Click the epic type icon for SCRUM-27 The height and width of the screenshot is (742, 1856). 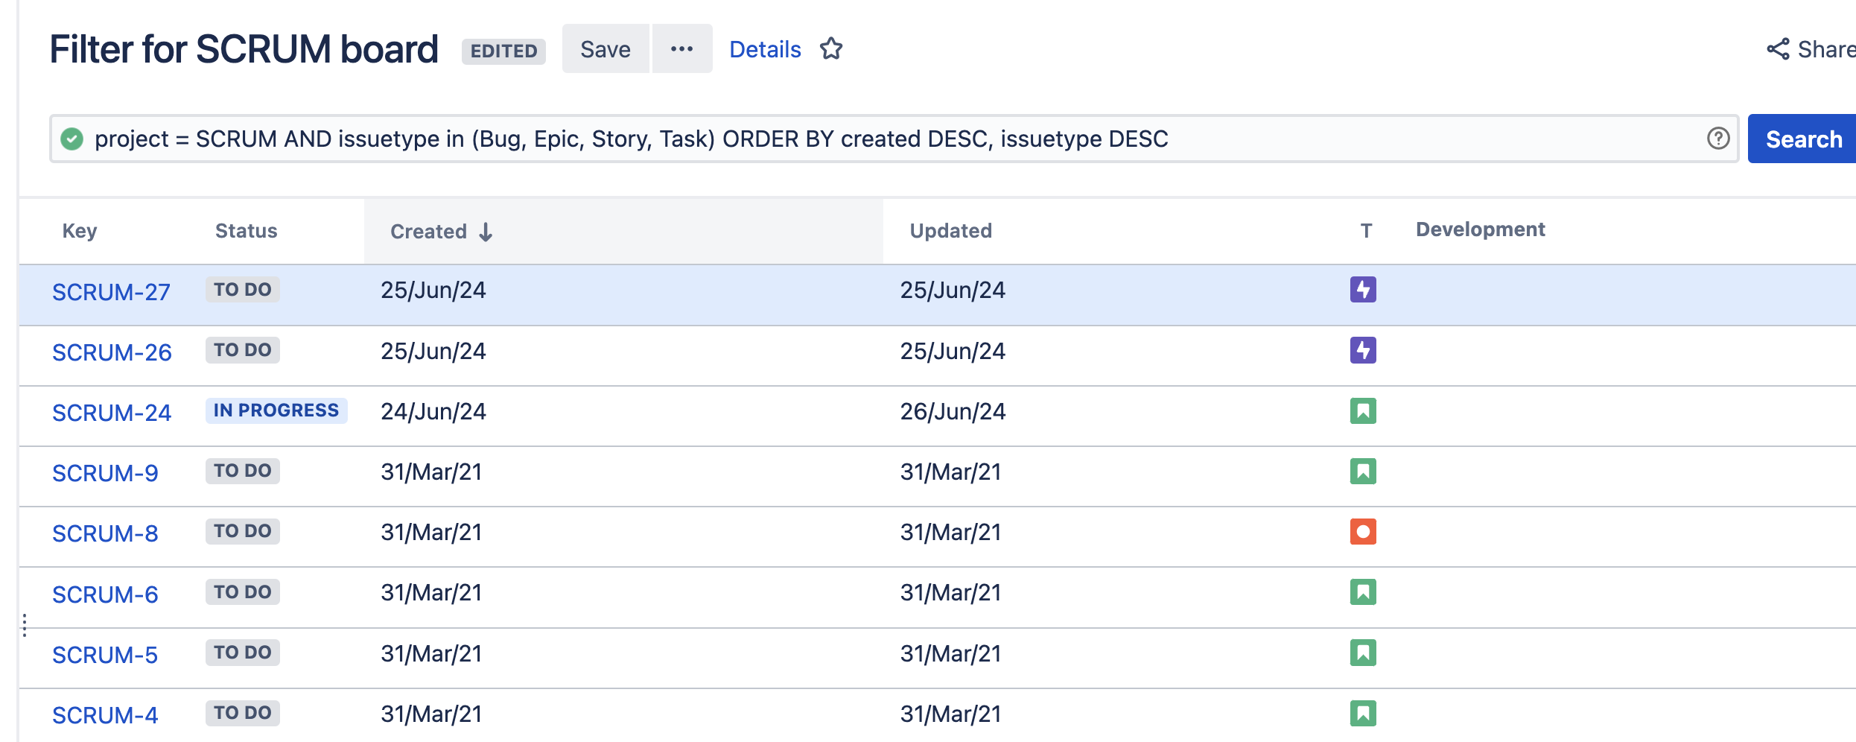[x=1363, y=290]
